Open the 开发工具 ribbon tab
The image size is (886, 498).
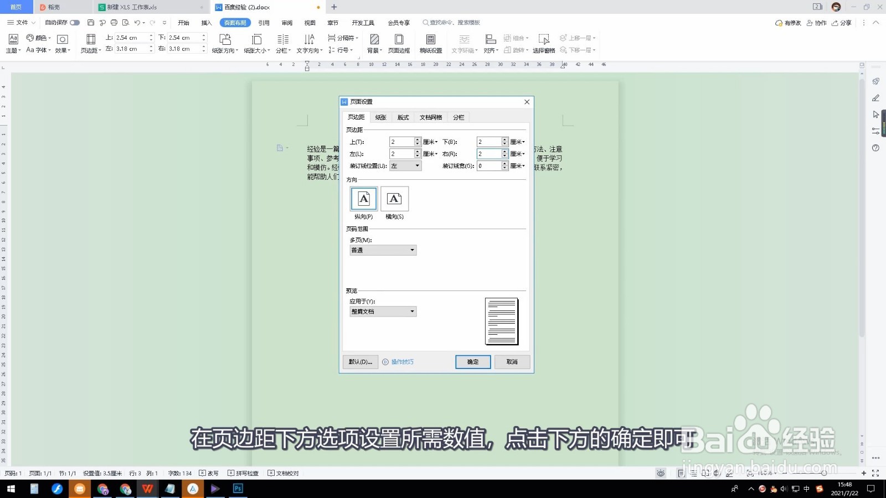(x=363, y=22)
